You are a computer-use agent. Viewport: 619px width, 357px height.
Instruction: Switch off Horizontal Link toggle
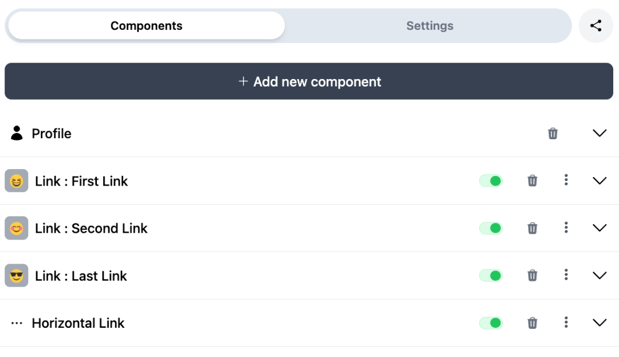491,323
